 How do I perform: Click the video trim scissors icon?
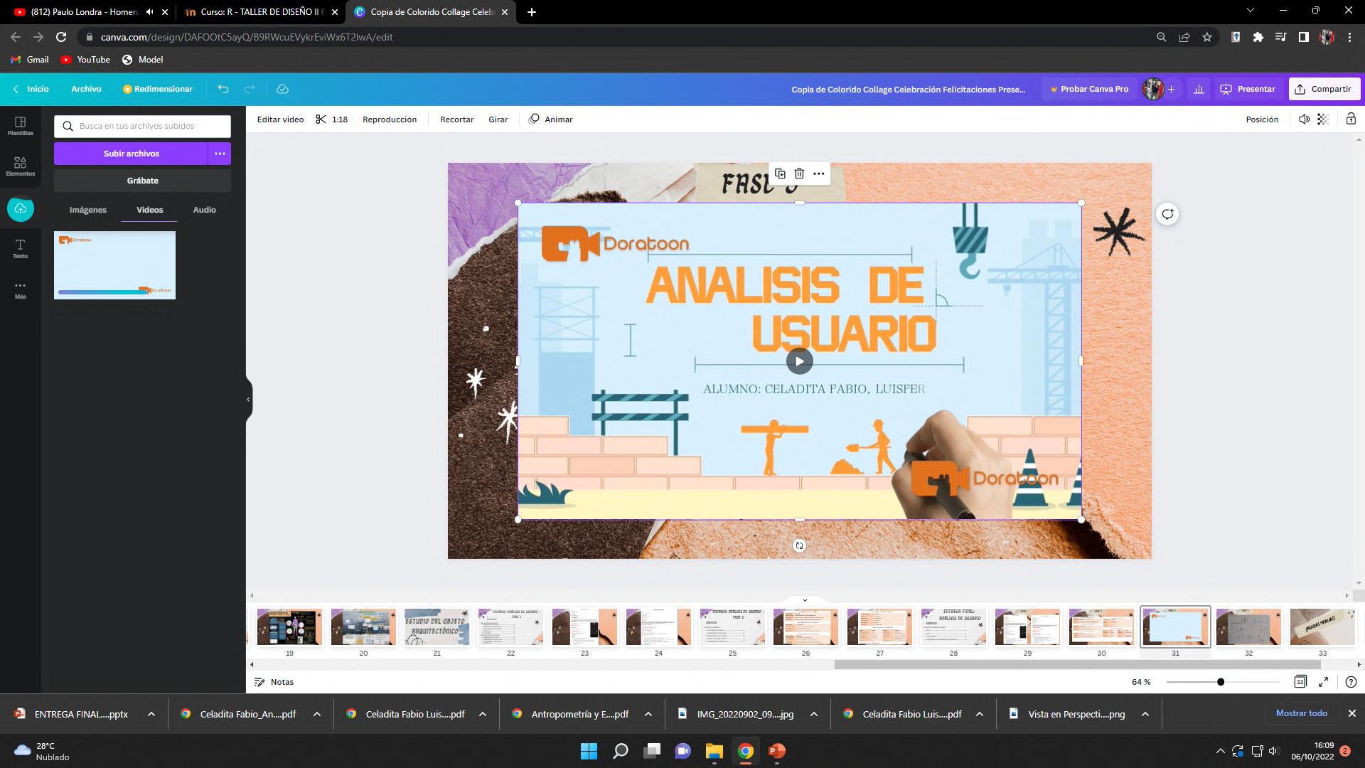321,119
